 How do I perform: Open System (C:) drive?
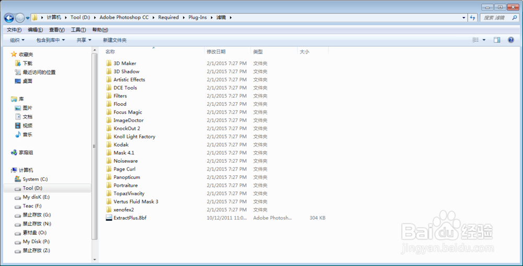pos(31,179)
